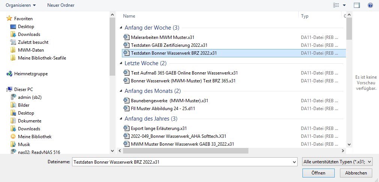
Task: Select the nas02: ReadyNAS 516 drive
Action: coord(39,152)
